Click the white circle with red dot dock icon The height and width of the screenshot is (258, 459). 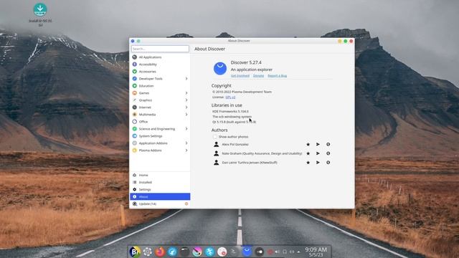point(222,252)
